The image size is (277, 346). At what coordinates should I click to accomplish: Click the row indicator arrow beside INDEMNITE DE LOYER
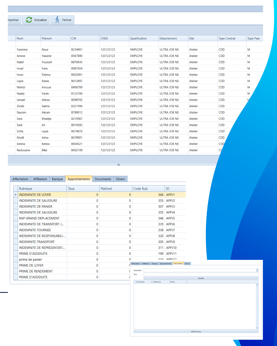(16, 195)
